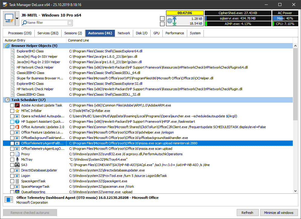301x219 pixels.
Task: Check the MiTeC InfoBar checkbox
Action: coord(12,111)
